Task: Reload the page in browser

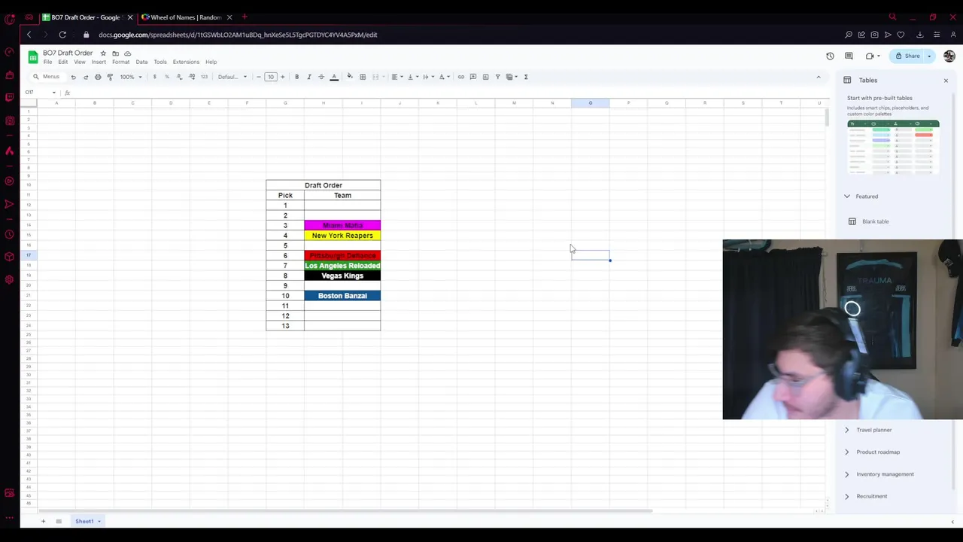Action: coord(62,35)
